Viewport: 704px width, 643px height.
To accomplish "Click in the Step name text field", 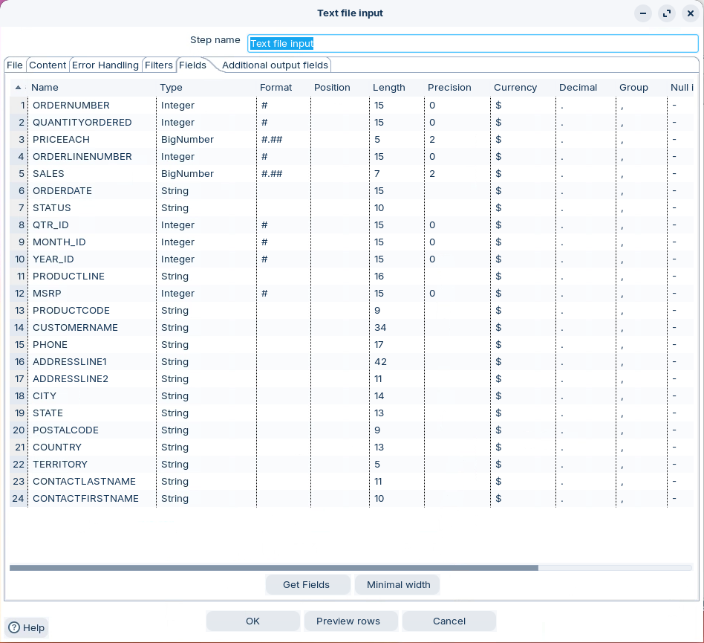I will click(x=472, y=44).
